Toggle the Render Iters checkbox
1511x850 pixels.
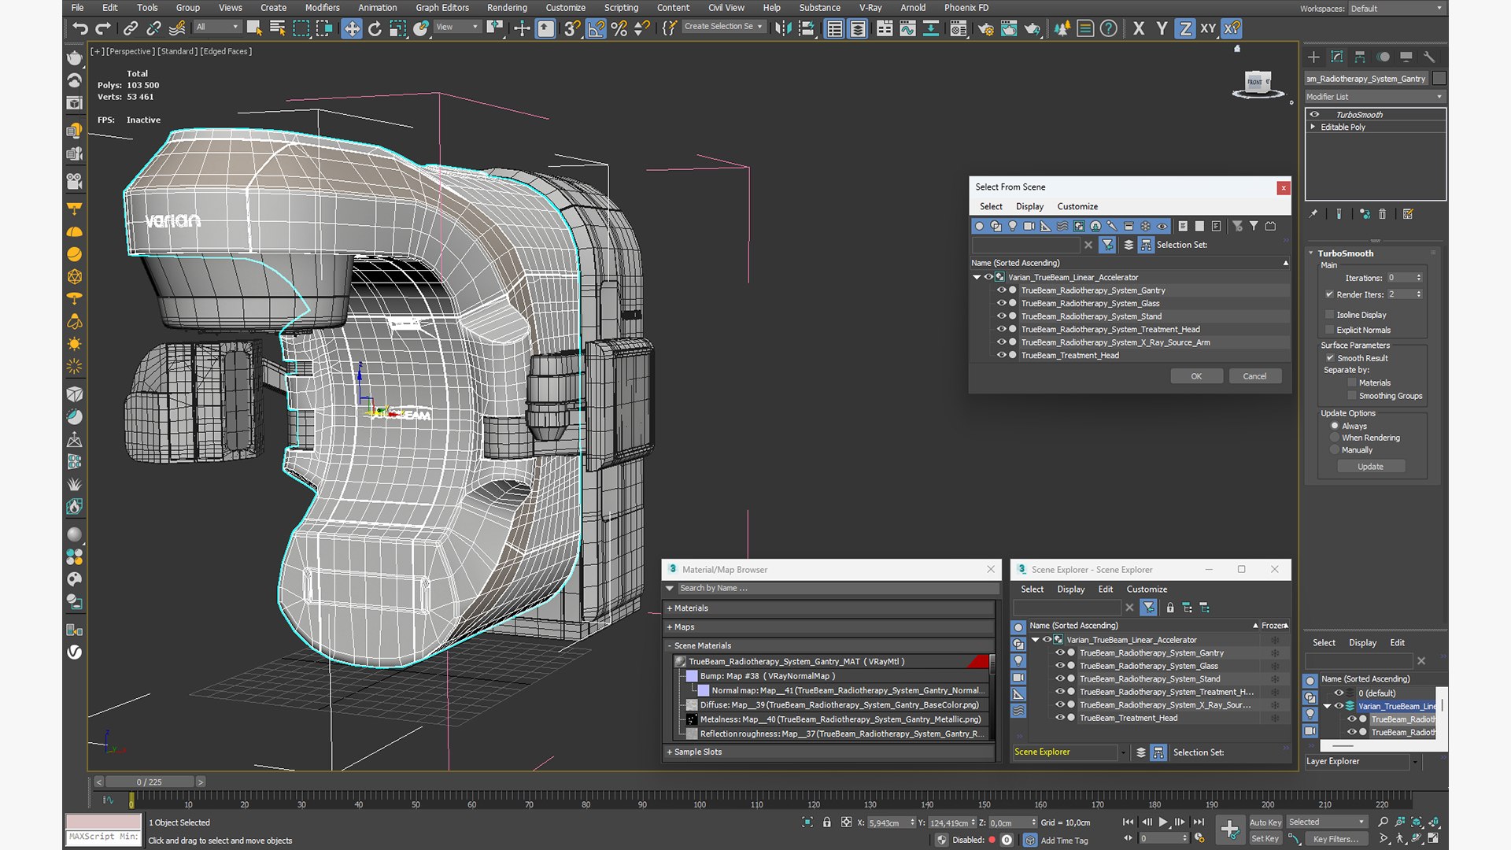click(1329, 294)
